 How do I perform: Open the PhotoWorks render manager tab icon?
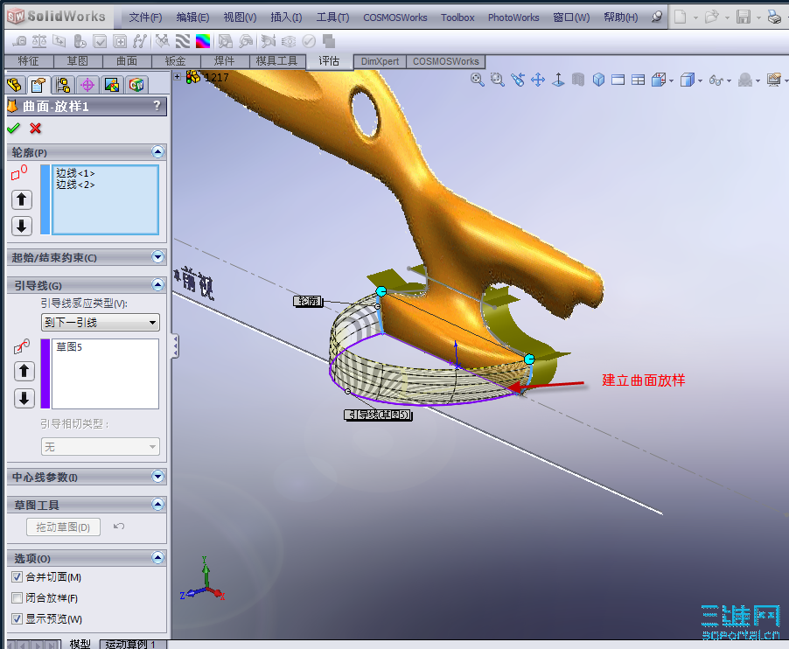tap(112, 85)
